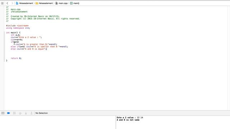This screenshot has width=230, height=129.
Task: Click the if(a>b) condition line
Action: [x=15, y=42]
